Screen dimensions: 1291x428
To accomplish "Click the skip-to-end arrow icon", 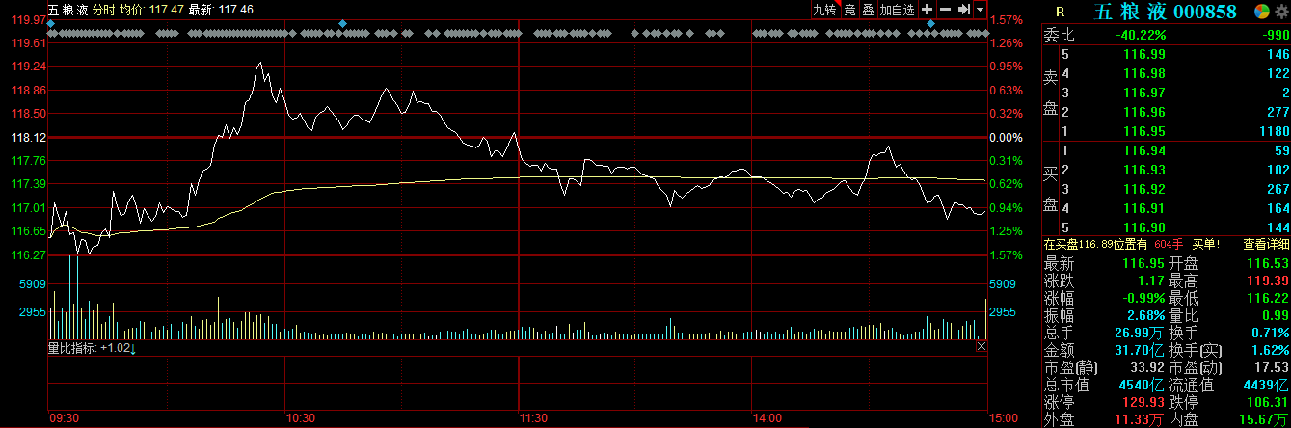I will tap(962, 10).
